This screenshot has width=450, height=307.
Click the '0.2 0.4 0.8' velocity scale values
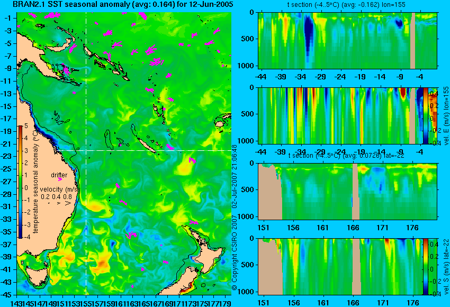[56, 197]
